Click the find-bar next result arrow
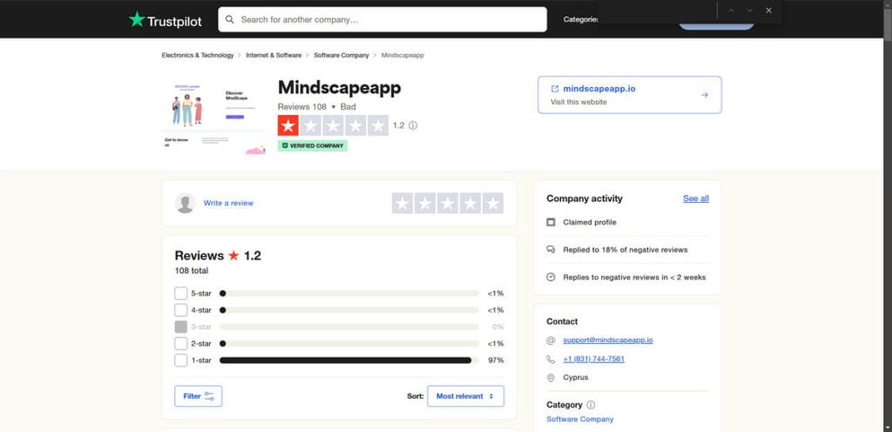 [750, 10]
